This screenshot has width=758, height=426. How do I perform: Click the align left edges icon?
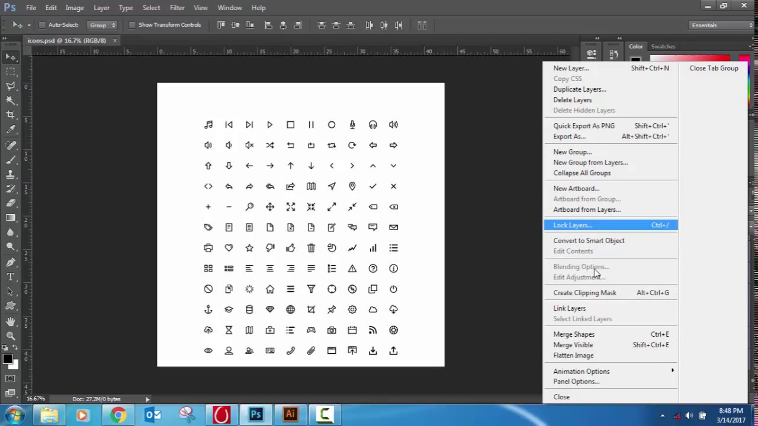pyautogui.click(x=268, y=25)
